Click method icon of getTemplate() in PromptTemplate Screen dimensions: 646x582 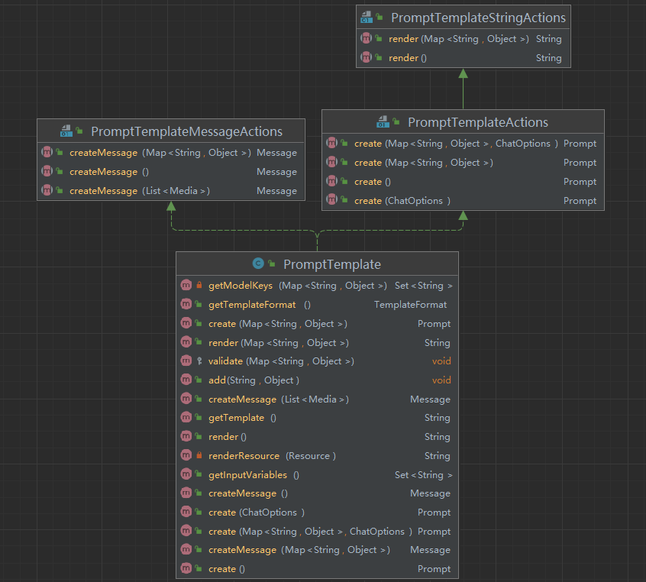(186, 417)
